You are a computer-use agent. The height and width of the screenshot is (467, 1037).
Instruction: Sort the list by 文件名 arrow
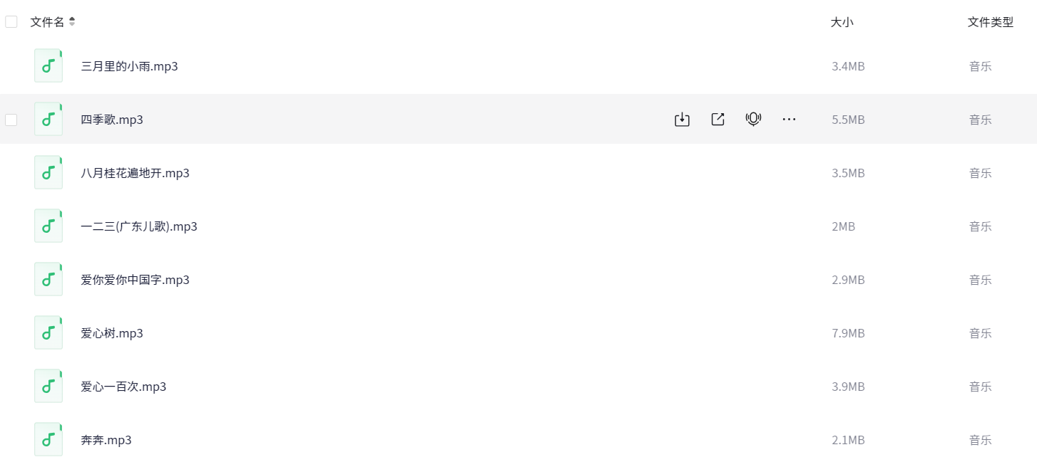(72, 22)
